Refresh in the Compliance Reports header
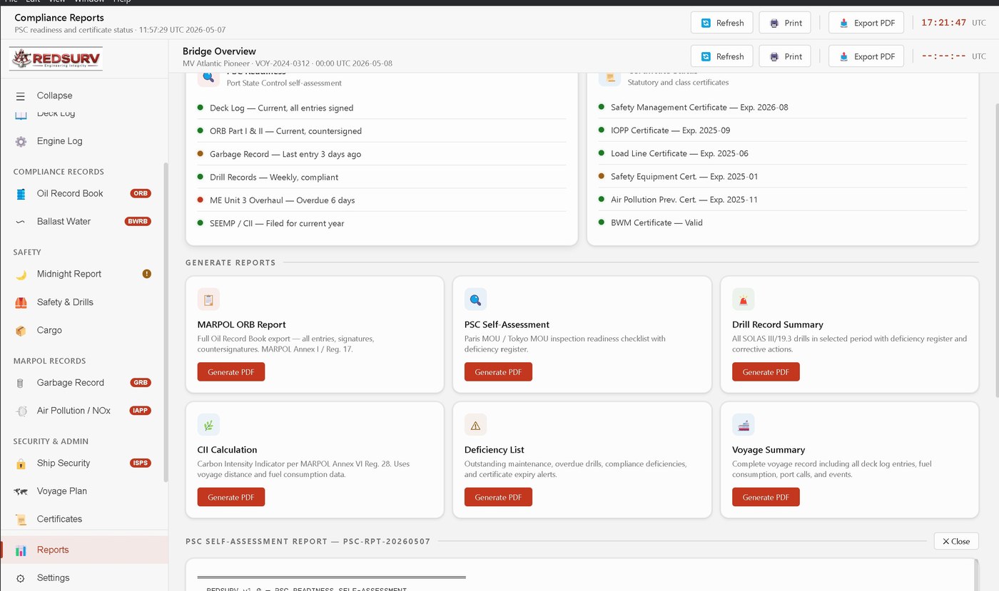The height and width of the screenshot is (591, 999). click(x=722, y=23)
